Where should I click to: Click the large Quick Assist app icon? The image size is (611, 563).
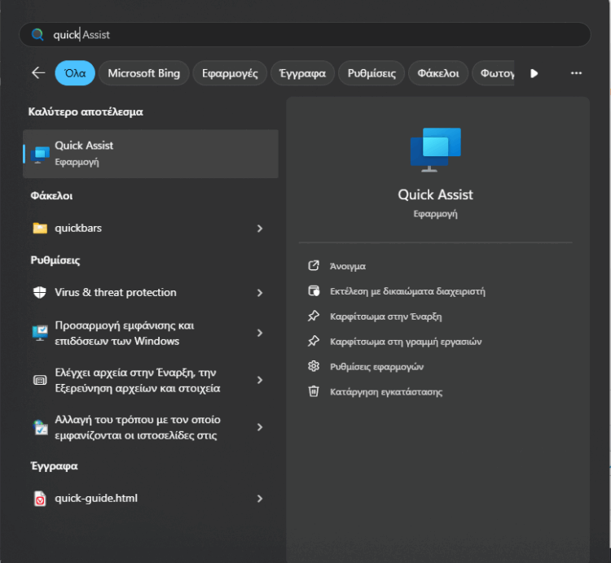(x=435, y=150)
